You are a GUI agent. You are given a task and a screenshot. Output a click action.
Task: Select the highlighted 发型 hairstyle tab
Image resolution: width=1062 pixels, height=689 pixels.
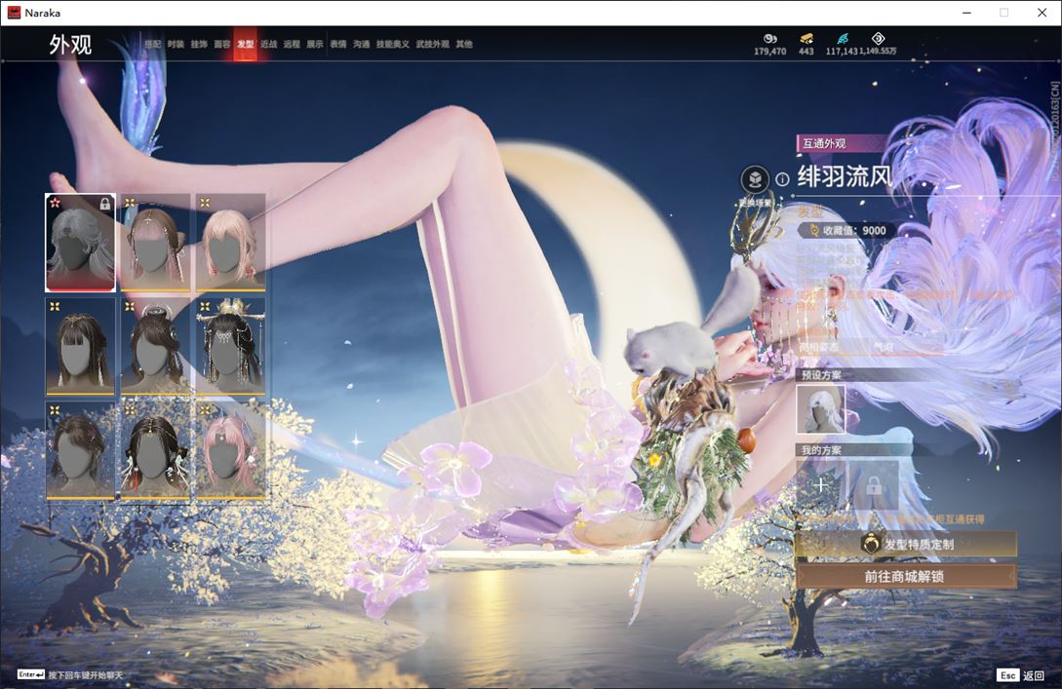(x=245, y=44)
